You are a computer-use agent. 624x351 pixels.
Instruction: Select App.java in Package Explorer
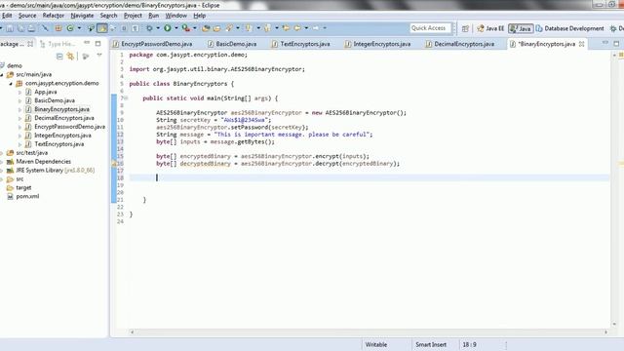[46, 92]
